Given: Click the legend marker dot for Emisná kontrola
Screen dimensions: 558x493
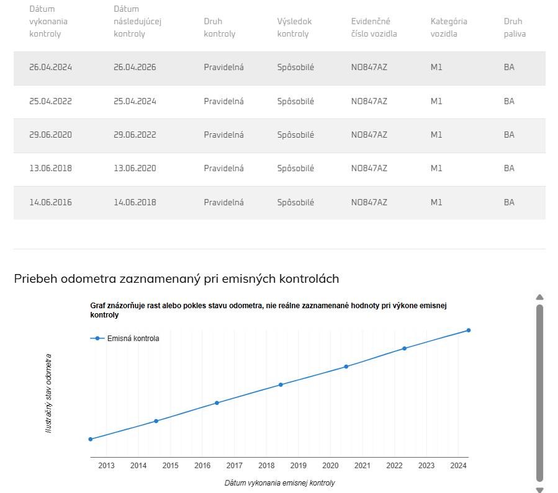Looking at the screenshot, I should (97, 339).
